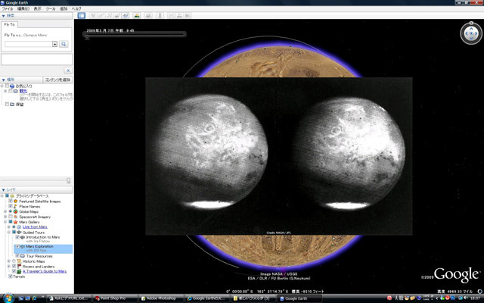Expand the Spacecraft Imagery tree node
The height and width of the screenshot is (303, 484).
5,217
